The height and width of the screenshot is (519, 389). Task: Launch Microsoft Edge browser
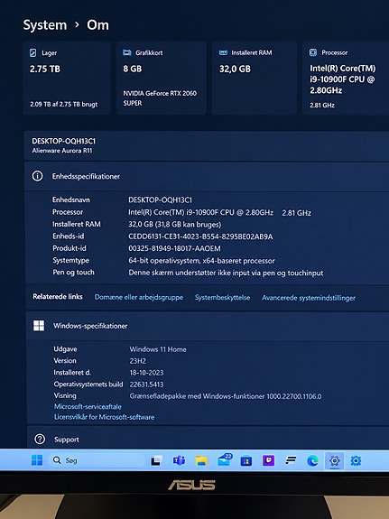[312, 460]
